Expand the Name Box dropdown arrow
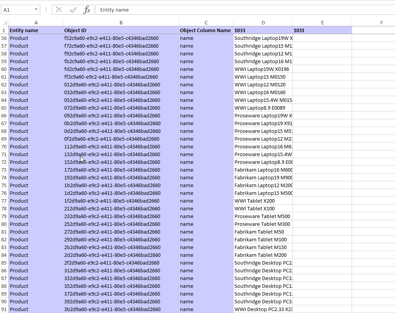This screenshot has width=395, height=313. click(36, 10)
